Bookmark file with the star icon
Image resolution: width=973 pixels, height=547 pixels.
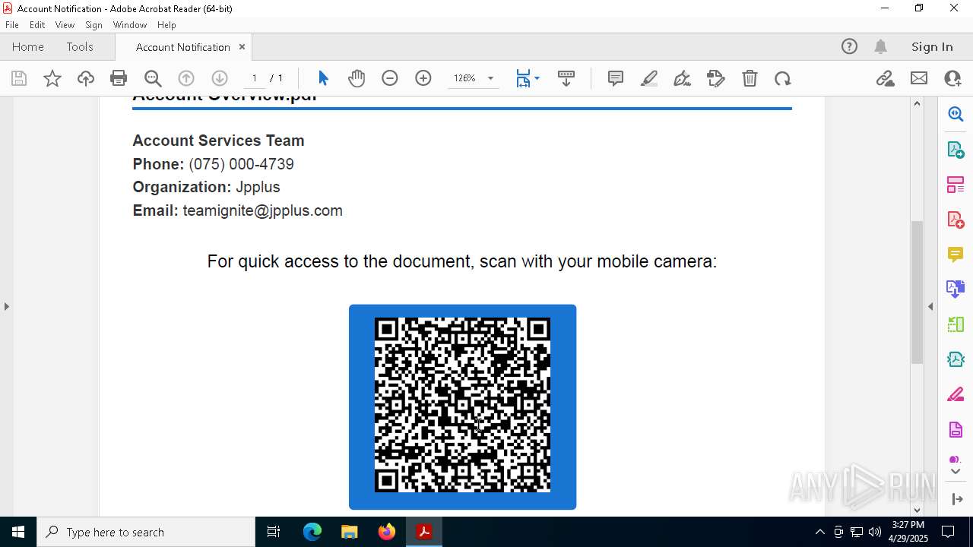coord(52,78)
